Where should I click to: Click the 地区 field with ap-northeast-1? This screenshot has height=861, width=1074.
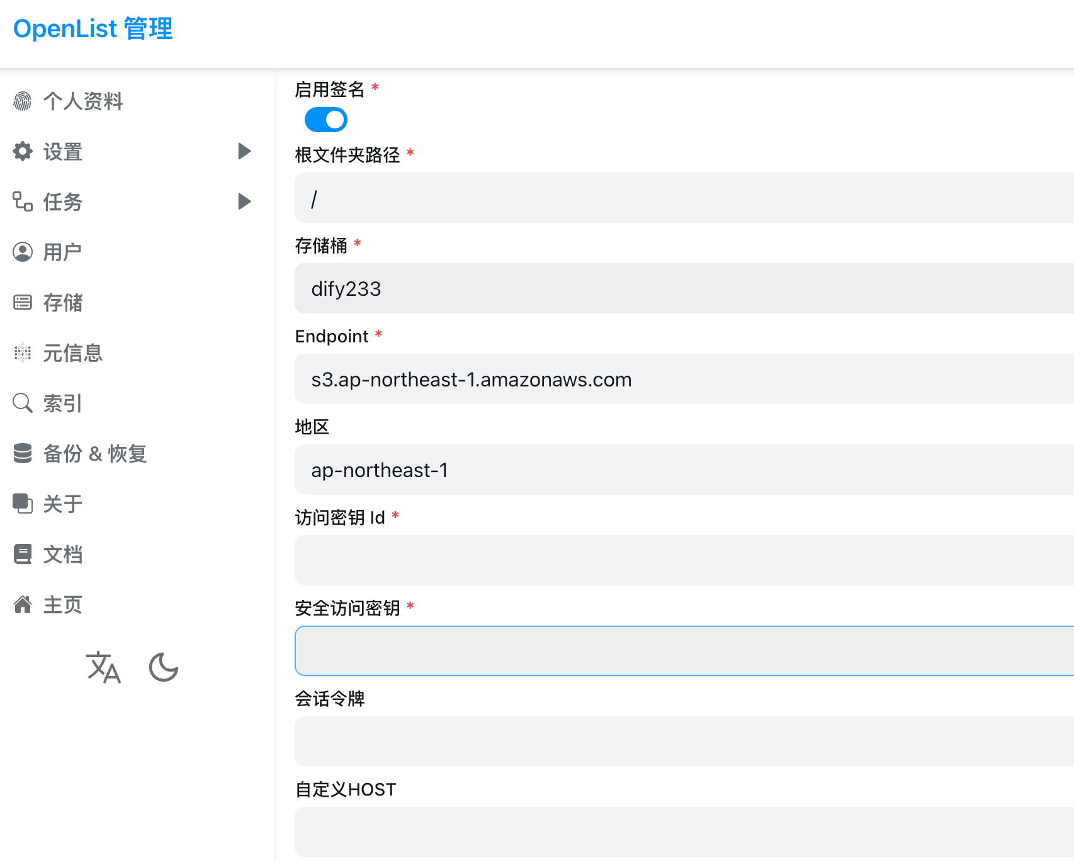tap(684, 470)
